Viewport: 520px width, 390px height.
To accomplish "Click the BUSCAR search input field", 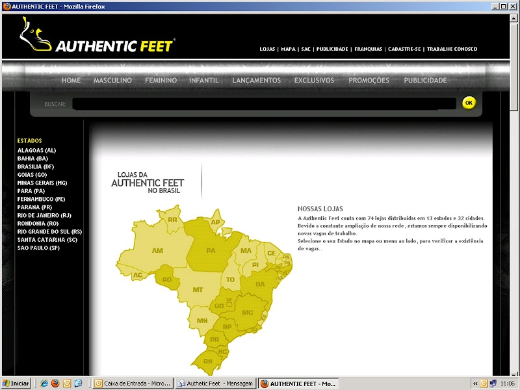I will tap(265, 104).
